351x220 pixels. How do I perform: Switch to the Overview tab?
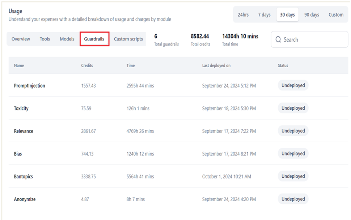point(21,39)
